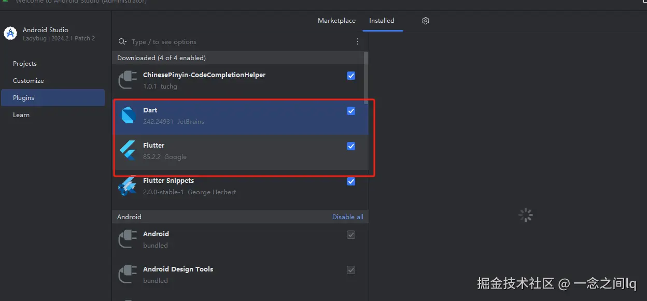Click the Disable all link for Android
647x301 pixels.
[347, 217]
